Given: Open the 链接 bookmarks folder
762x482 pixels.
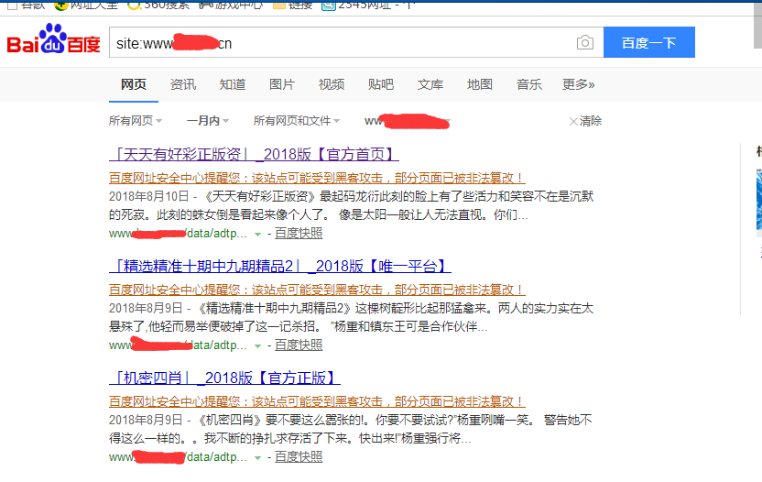Looking at the screenshot, I should (x=293, y=5).
